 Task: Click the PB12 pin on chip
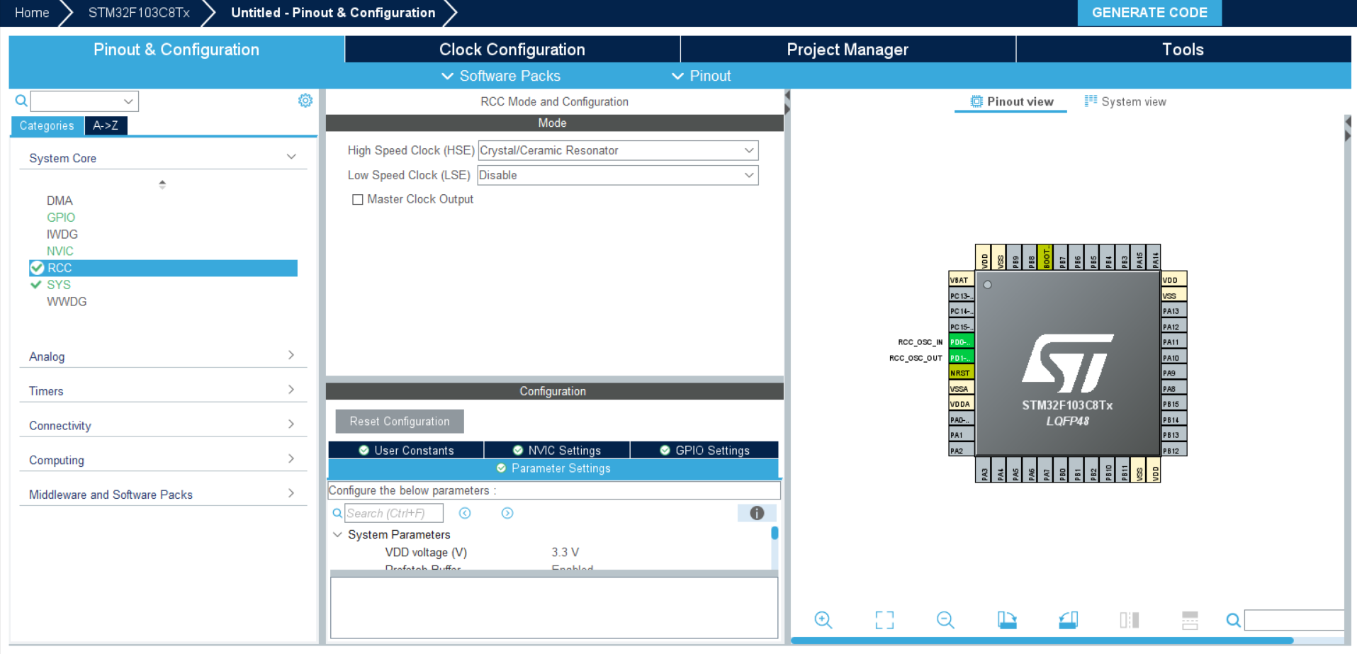point(1173,451)
